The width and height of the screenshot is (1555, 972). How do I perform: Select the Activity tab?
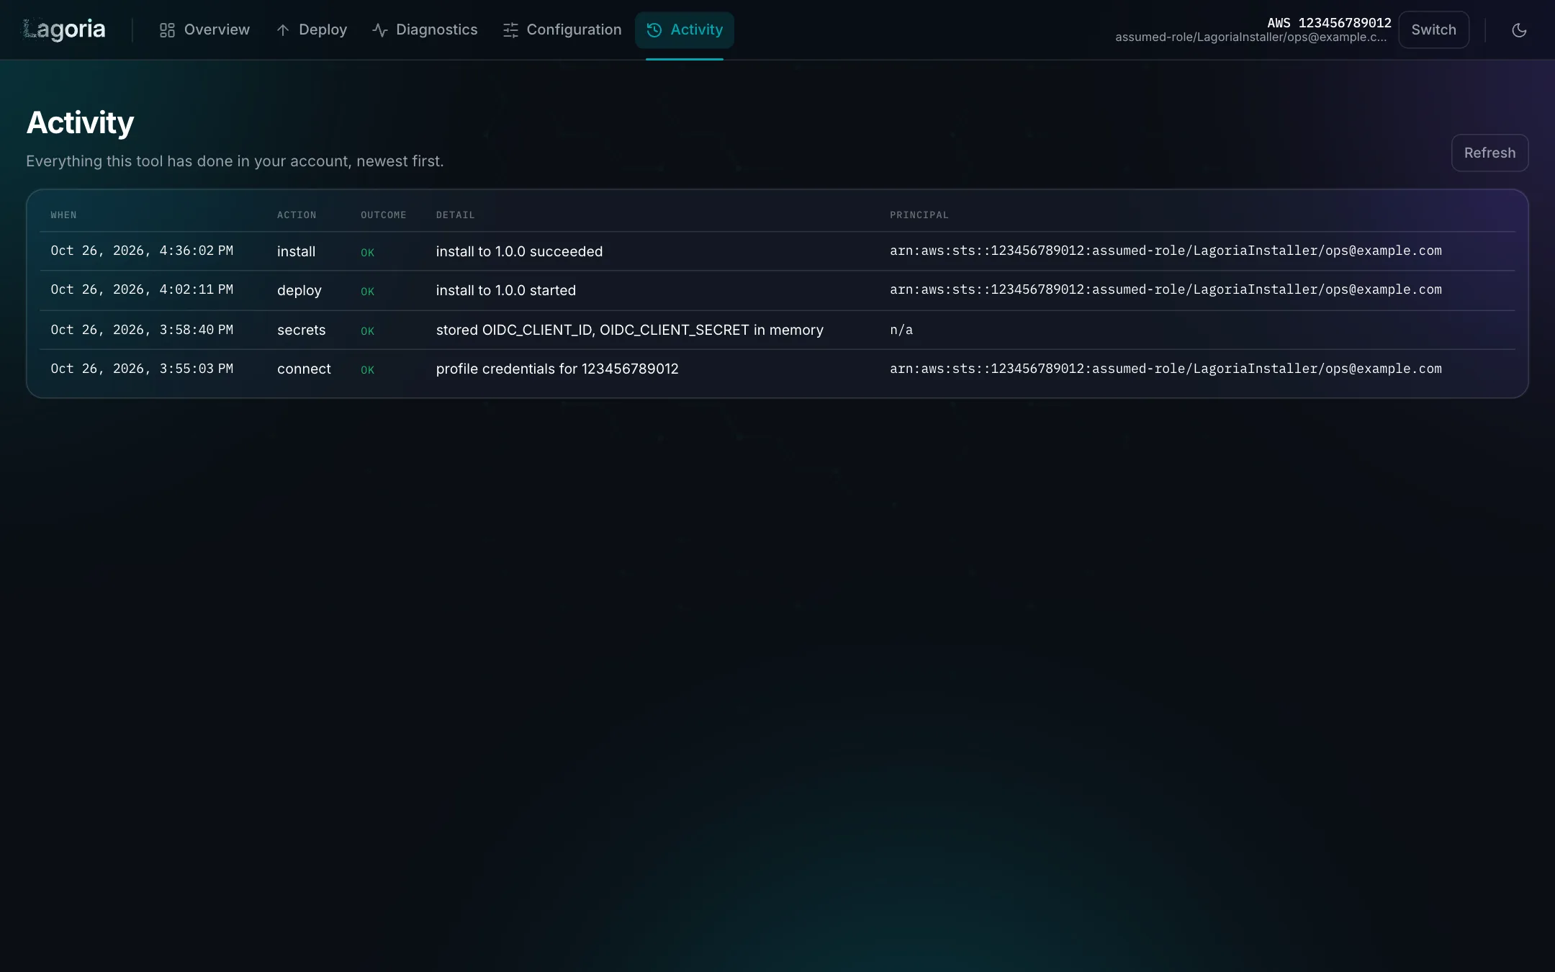pos(685,30)
